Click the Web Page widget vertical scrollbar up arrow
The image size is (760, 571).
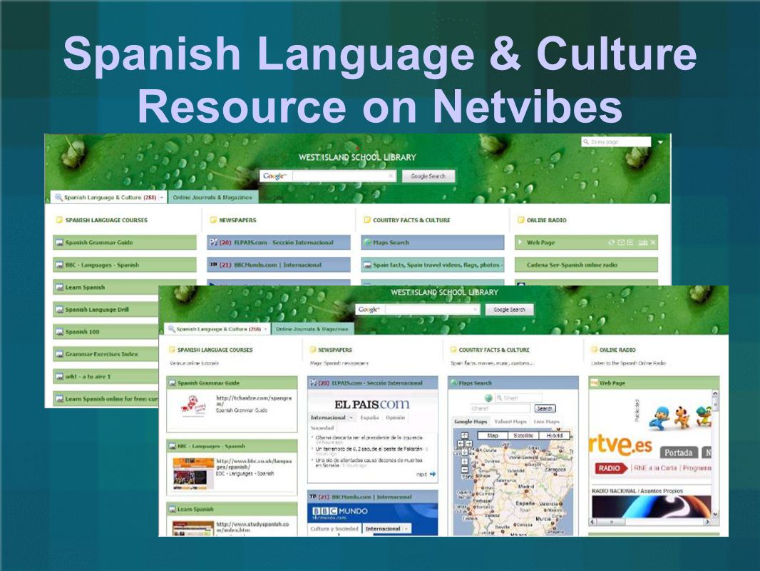tap(715, 392)
